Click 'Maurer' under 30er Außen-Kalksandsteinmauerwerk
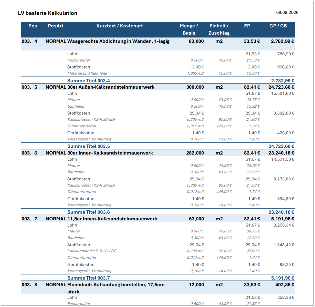The height and width of the screenshot is (307, 315). point(74,100)
